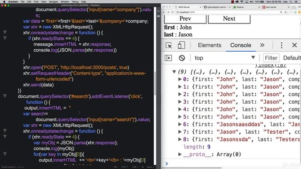Click the (index):87 source link
Image resolution: width=301 pixels, height=169 pixels.
[x=270, y=65]
